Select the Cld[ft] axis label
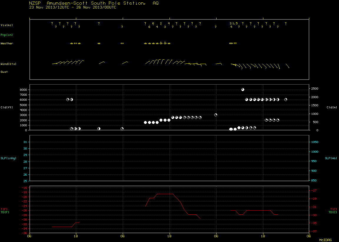This screenshot has height=242, width=339. tap(7, 107)
